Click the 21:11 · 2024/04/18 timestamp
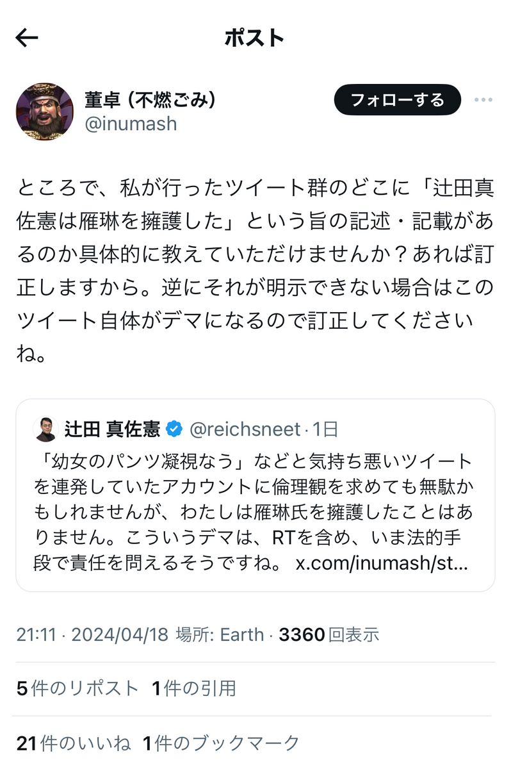The height and width of the screenshot is (769, 511). click(92, 634)
